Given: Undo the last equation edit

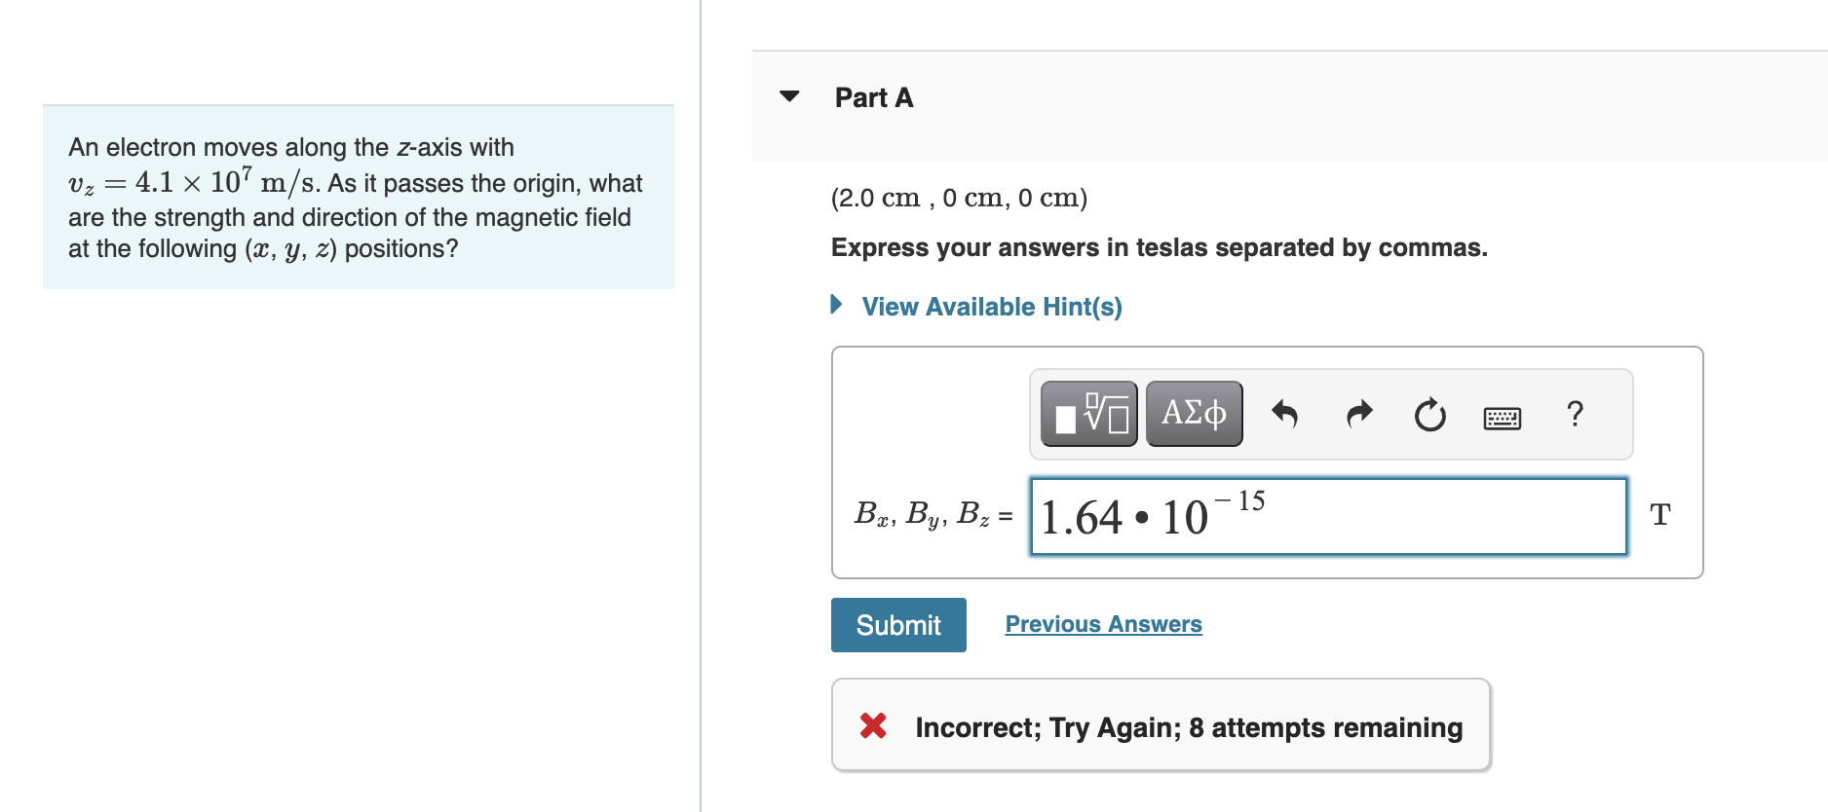Looking at the screenshot, I should click(1285, 413).
